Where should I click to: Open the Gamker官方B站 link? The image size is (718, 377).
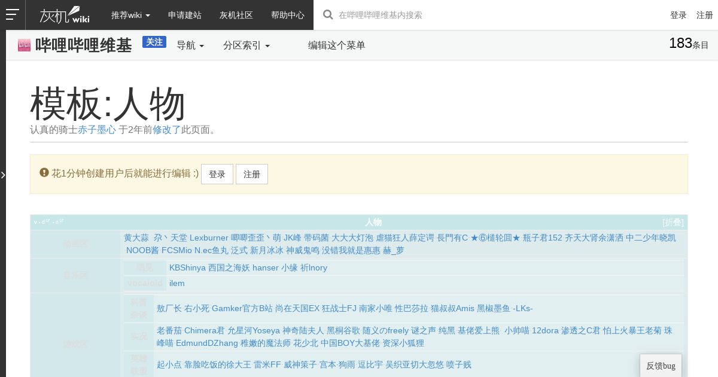pyautogui.click(x=242, y=308)
